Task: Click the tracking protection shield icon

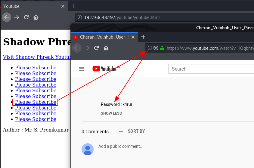Action: pos(156,48)
